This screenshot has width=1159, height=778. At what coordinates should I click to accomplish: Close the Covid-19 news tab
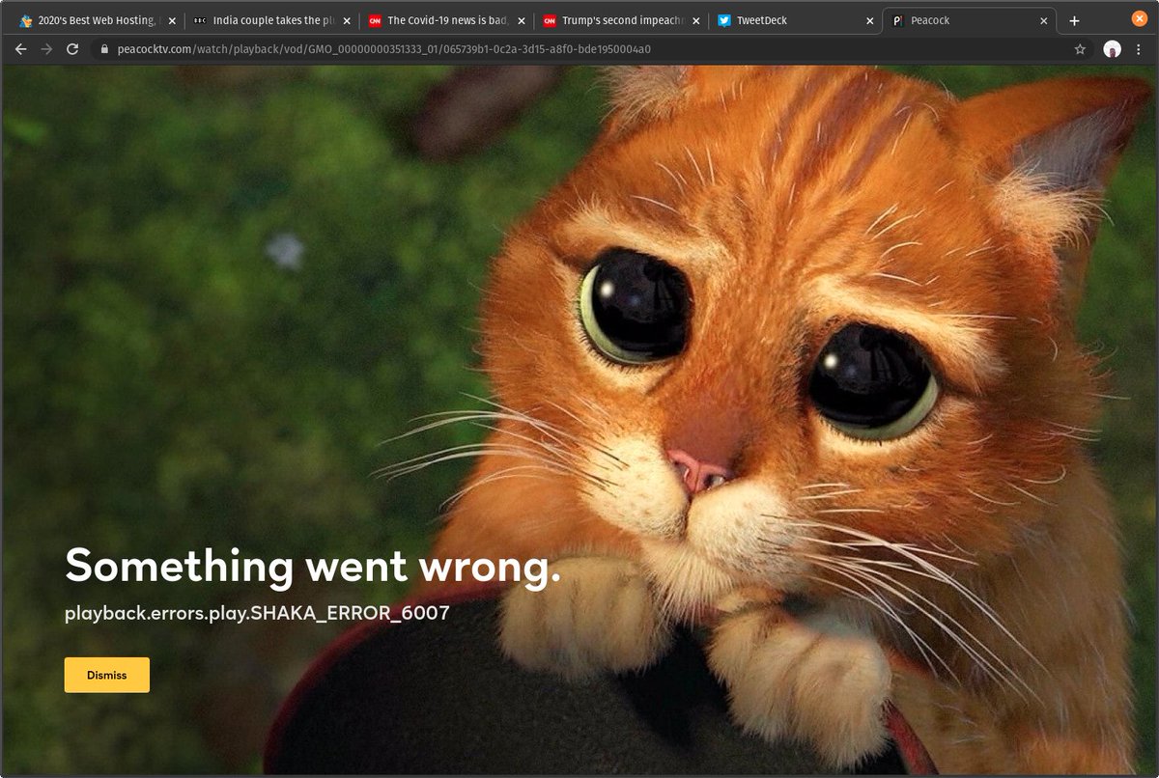[x=521, y=19]
